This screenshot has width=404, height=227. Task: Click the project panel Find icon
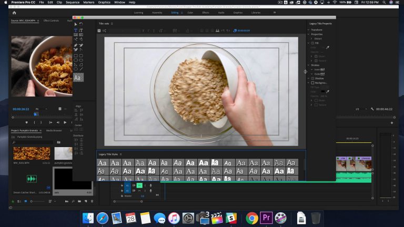(73, 201)
